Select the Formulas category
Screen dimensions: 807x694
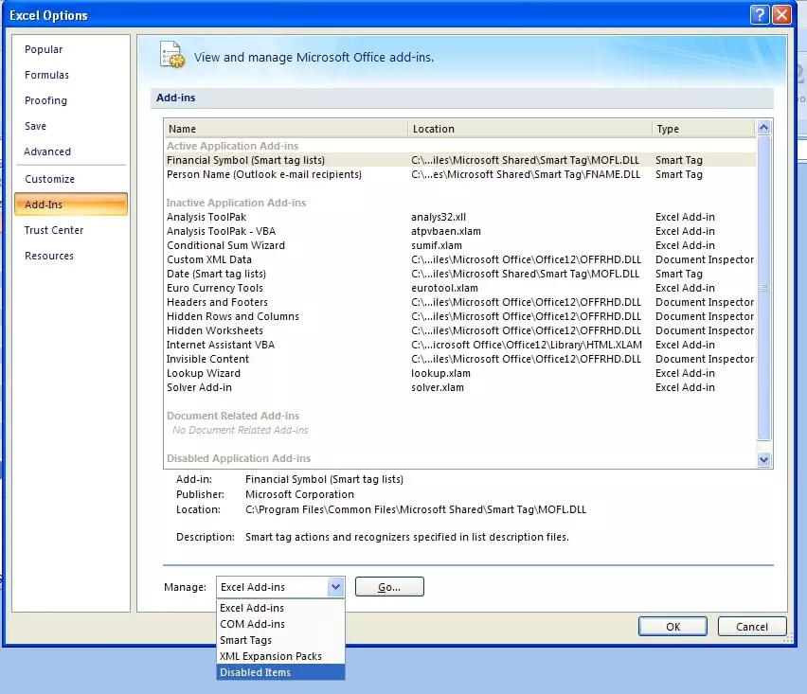point(46,75)
